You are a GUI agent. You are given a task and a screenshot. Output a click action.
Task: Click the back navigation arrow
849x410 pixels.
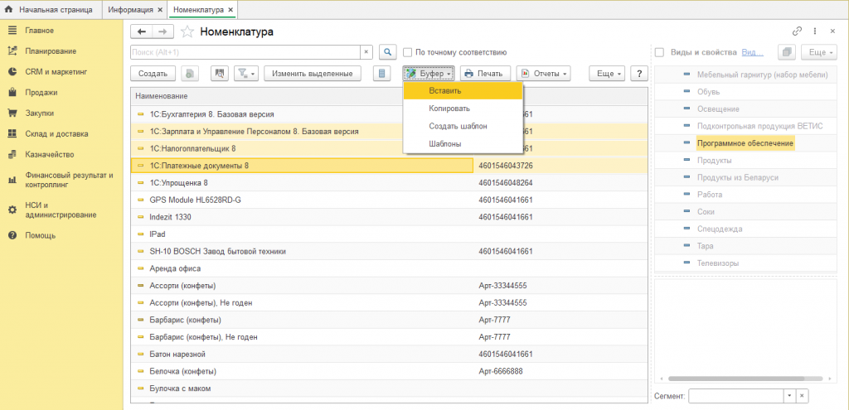tap(142, 32)
